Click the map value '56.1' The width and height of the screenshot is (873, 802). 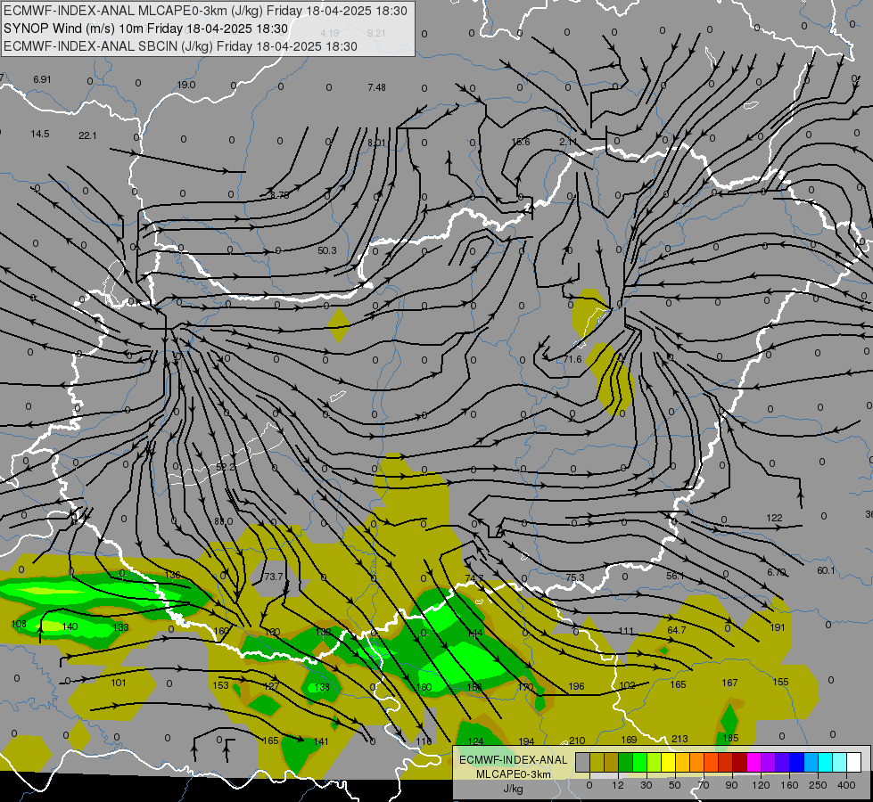tap(676, 576)
